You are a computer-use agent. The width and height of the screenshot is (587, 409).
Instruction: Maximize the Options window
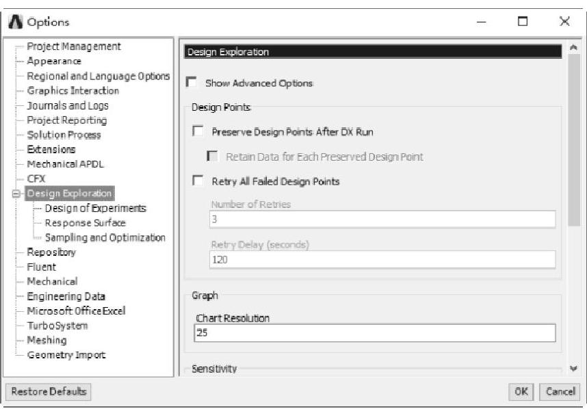[x=523, y=23]
